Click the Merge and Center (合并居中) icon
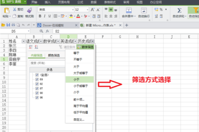 pos(129,10)
